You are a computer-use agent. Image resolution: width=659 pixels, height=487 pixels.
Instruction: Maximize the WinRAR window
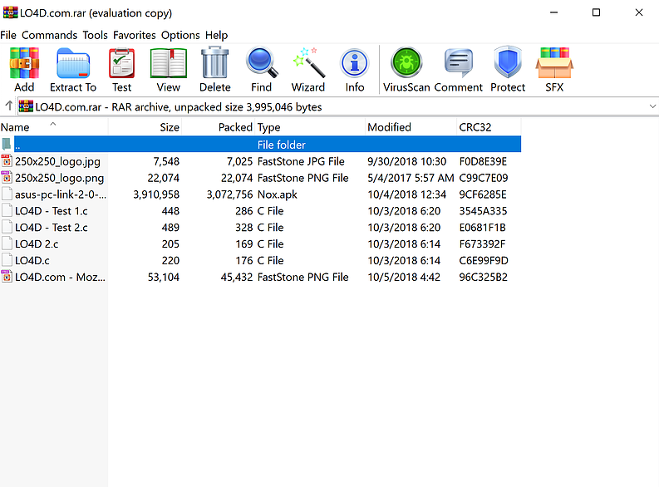click(x=596, y=12)
